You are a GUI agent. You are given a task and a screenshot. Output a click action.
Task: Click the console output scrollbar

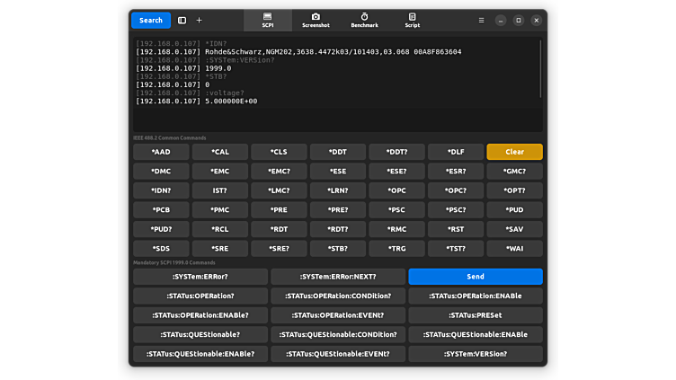click(x=540, y=67)
